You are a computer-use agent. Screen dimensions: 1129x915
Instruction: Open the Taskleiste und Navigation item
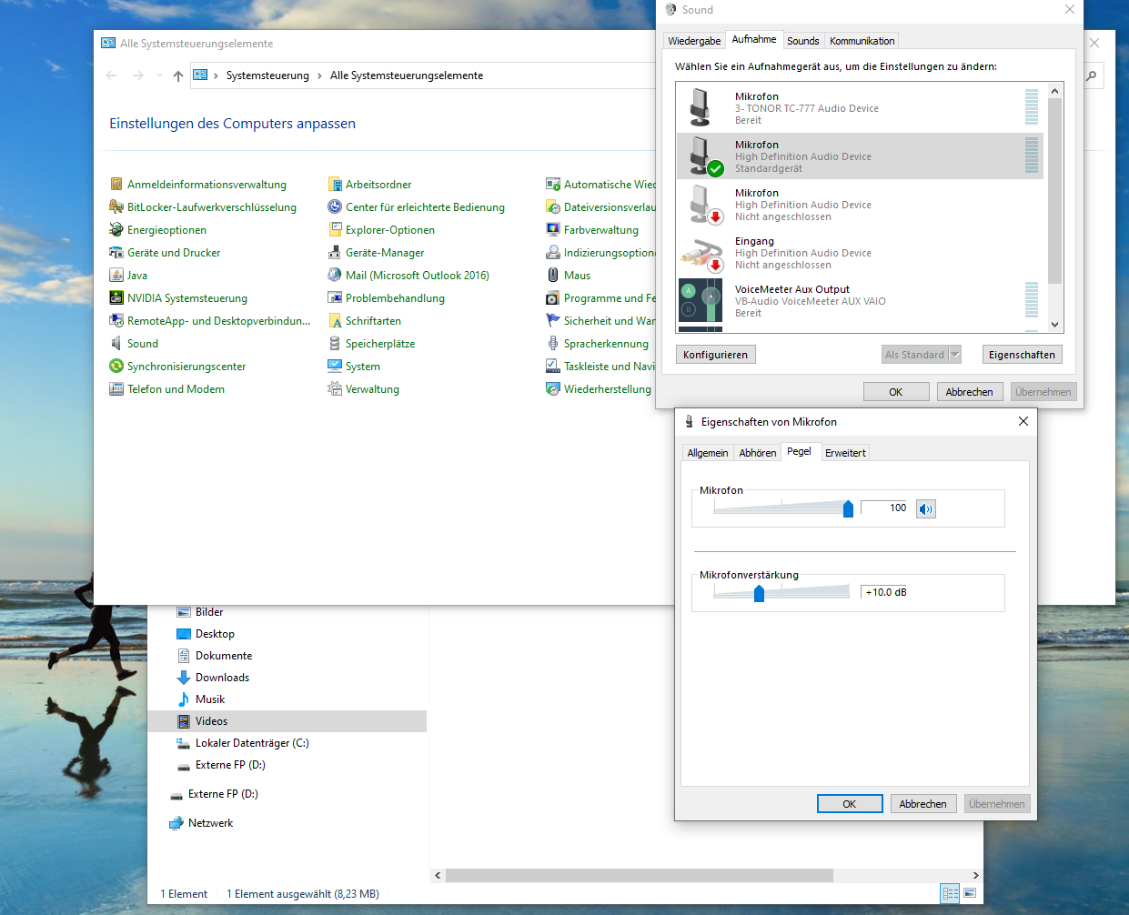coord(600,367)
